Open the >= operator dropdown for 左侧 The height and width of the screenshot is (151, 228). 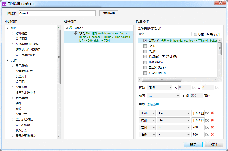pos(174,127)
